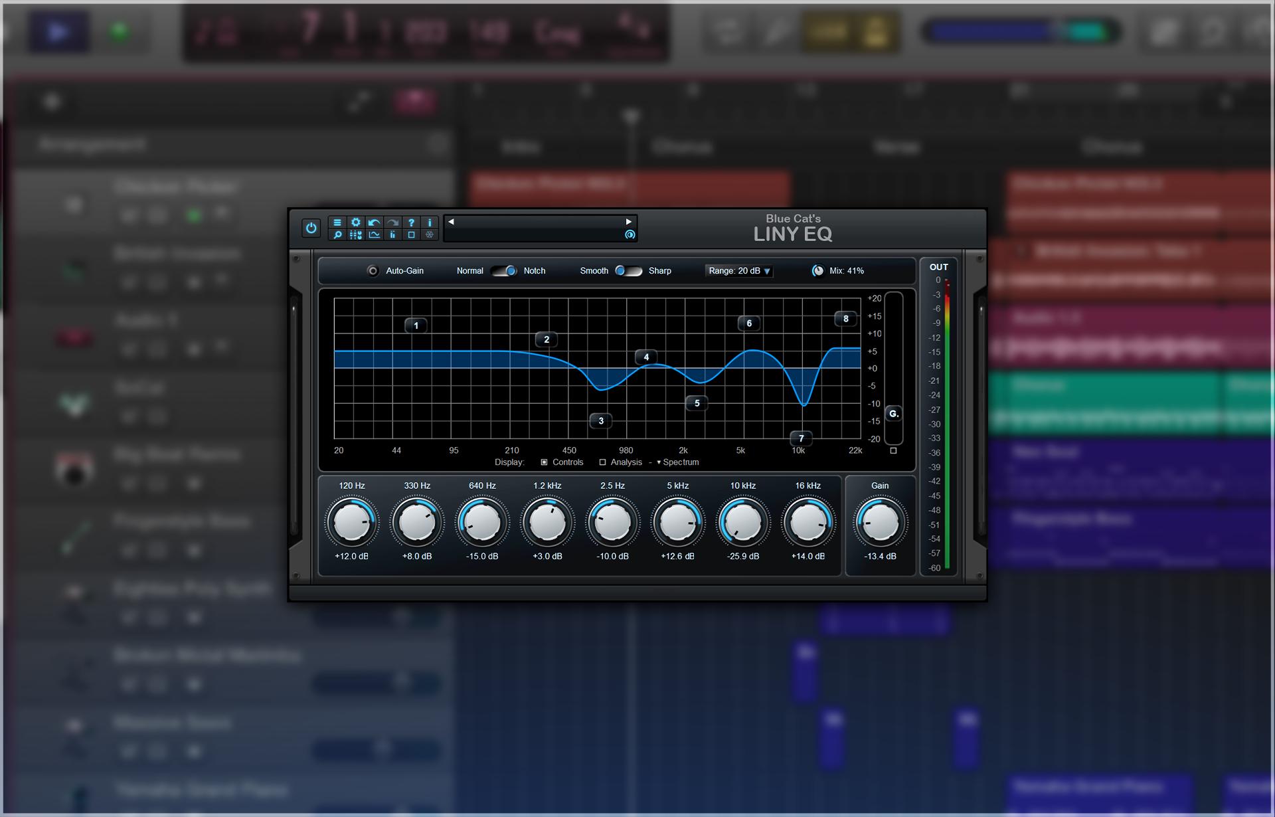The image size is (1275, 817).
Task: Enable the Controls display checkbox
Action: (x=545, y=462)
